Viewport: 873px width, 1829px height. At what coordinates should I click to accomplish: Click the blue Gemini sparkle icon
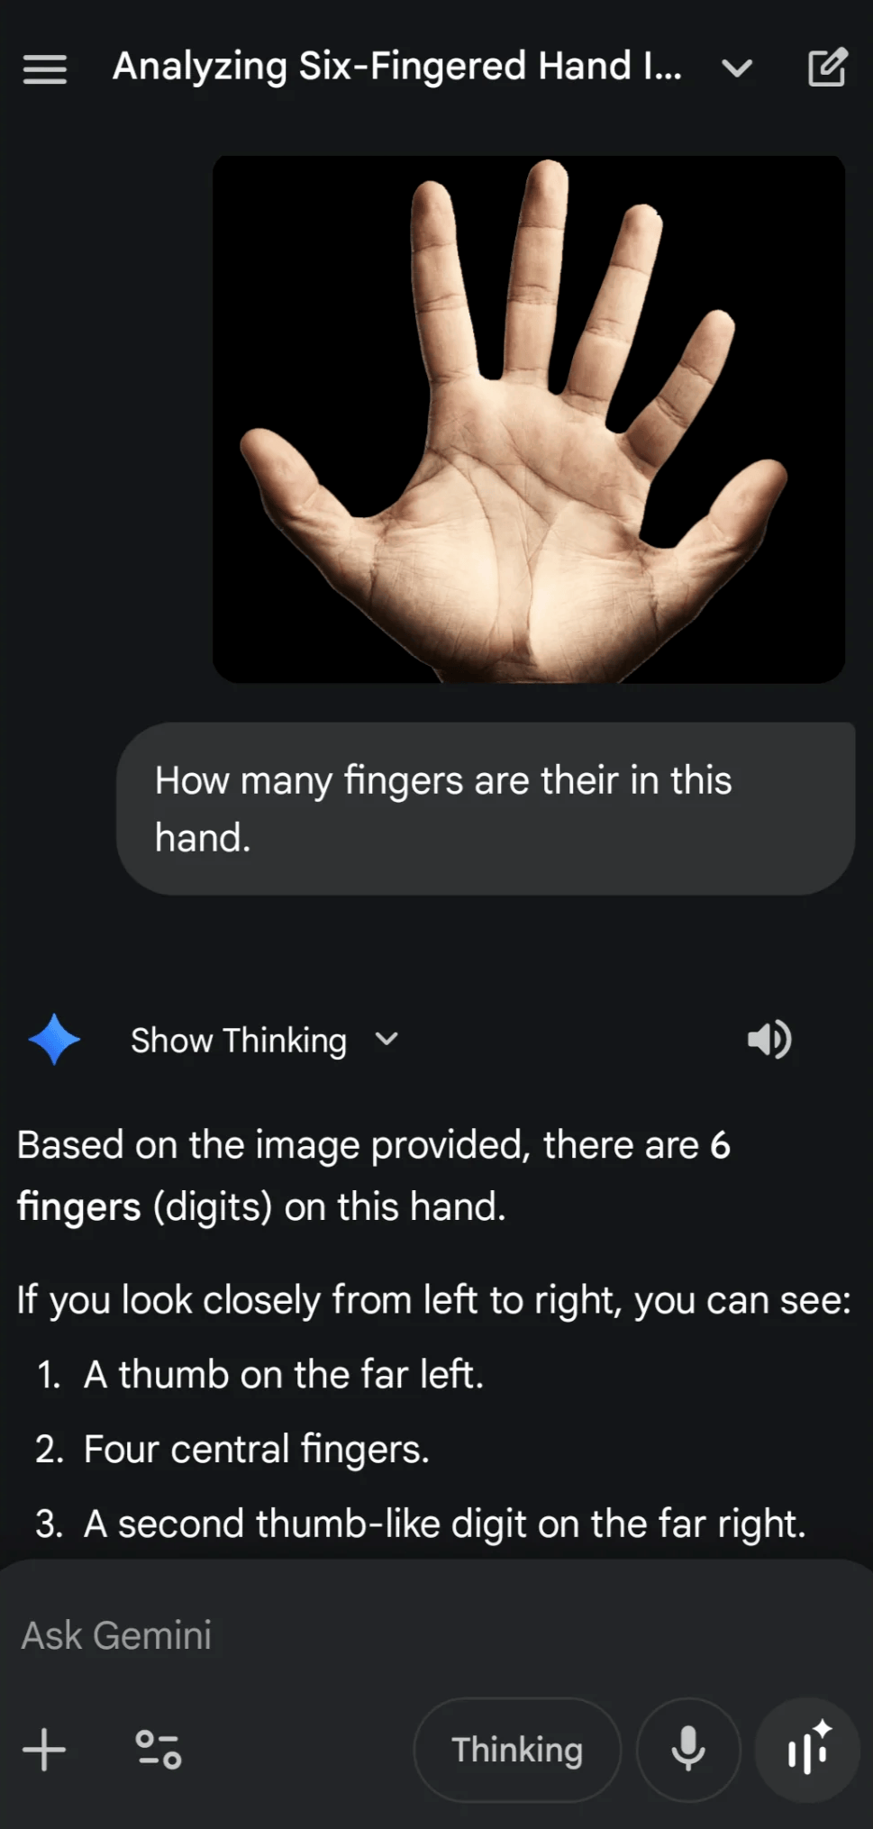click(54, 1039)
